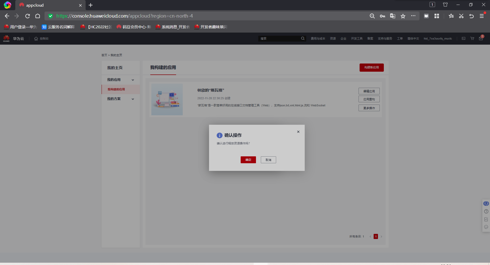
Task: Click the undo closed tab icon
Action: [x=471, y=16]
